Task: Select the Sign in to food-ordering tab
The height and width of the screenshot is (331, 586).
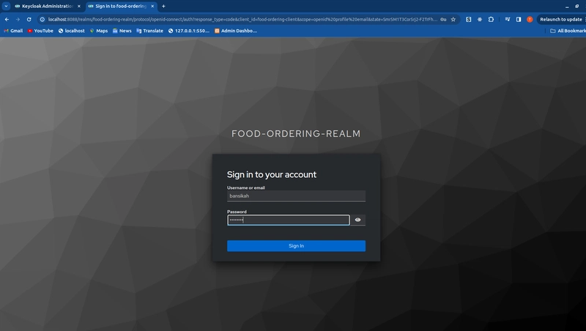Action: (120, 7)
